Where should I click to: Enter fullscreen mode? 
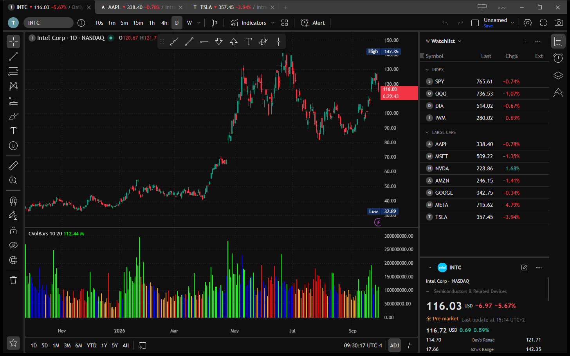[543, 23]
